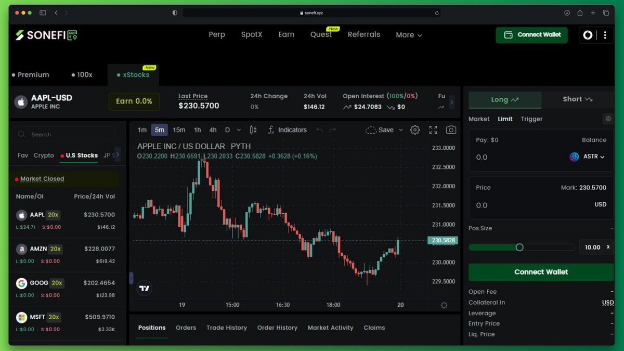Open order panel settings icon
Viewport: 624px width, 351px height.
[608, 119]
